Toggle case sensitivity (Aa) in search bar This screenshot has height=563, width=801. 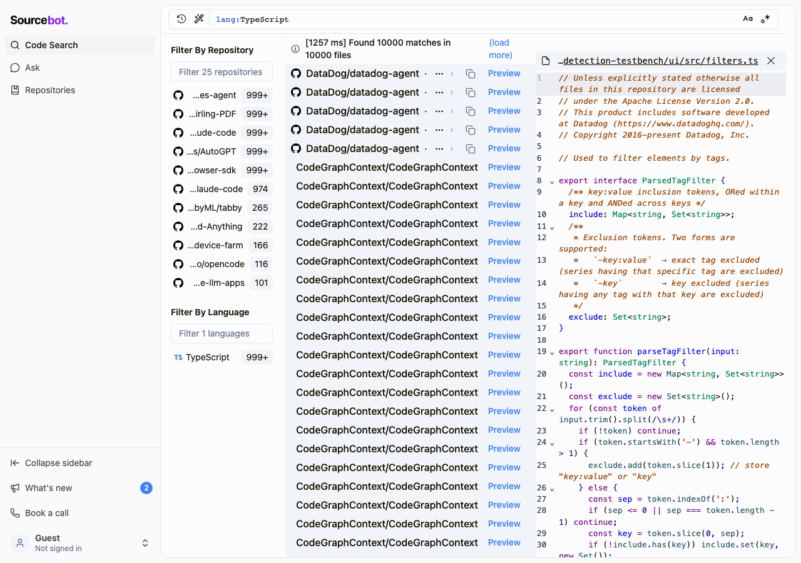pyautogui.click(x=748, y=19)
